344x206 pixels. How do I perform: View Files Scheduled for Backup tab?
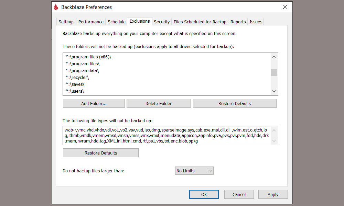tap(200, 22)
